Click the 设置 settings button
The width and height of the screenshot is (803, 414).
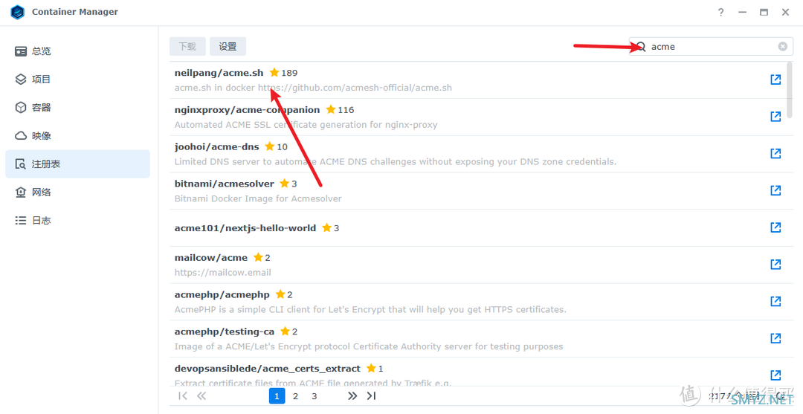228,46
